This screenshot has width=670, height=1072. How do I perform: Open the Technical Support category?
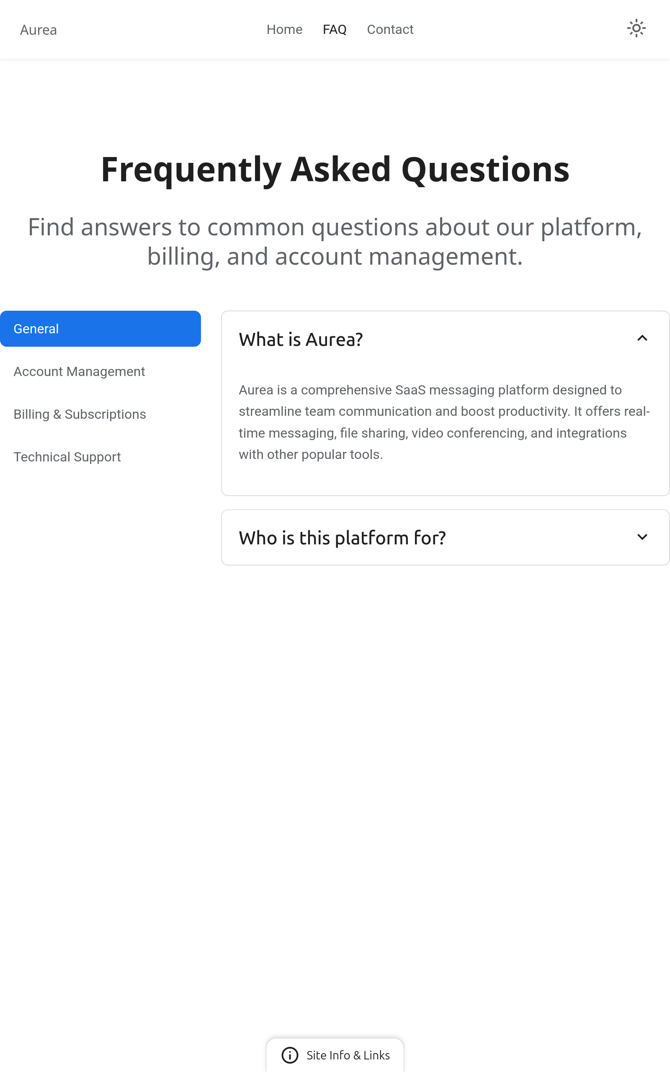click(67, 457)
